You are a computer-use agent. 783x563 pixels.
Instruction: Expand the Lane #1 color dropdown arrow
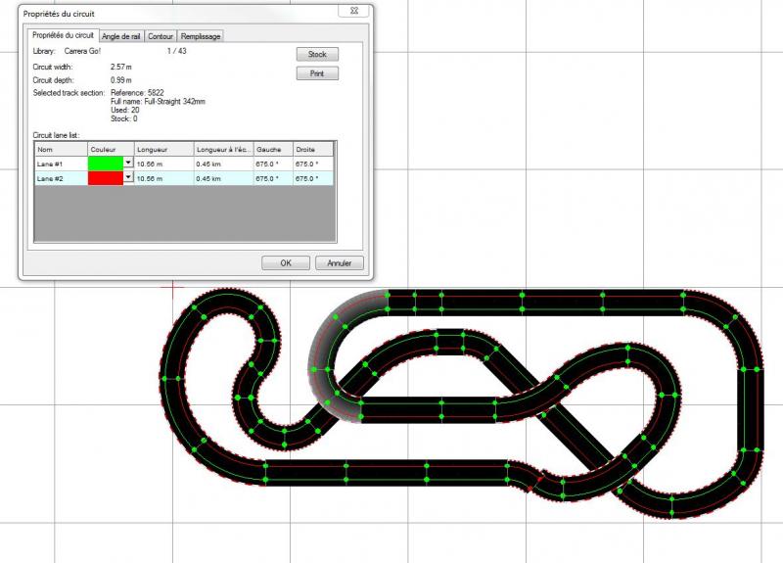coord(127,164)
